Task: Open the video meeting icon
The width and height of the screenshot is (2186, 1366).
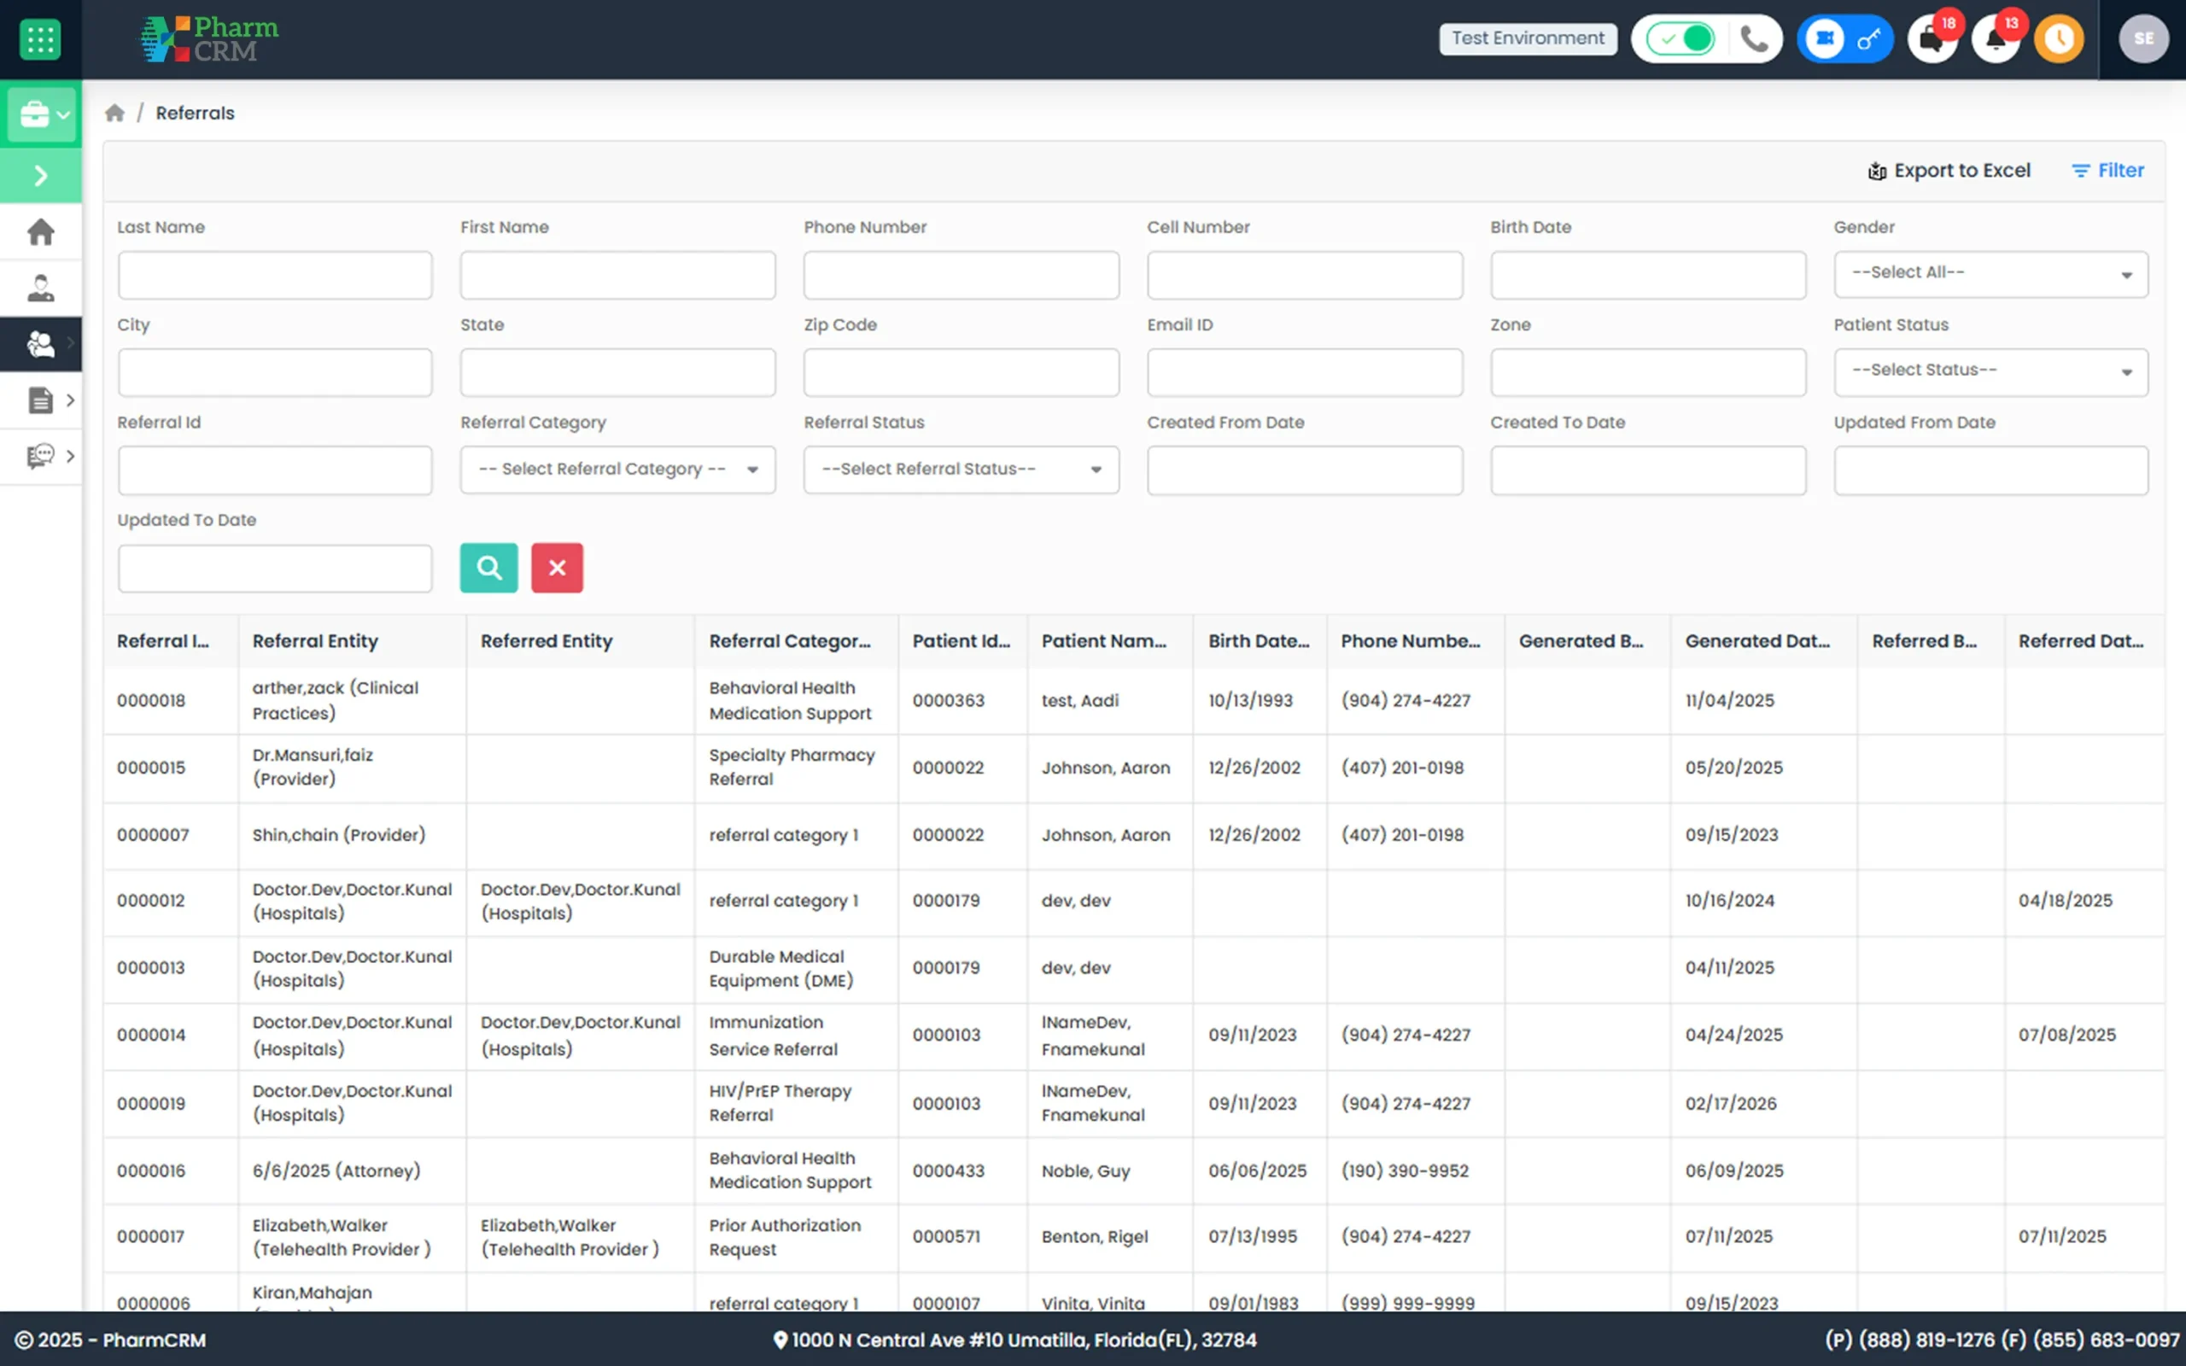Action: click(x=1825, y=39)
